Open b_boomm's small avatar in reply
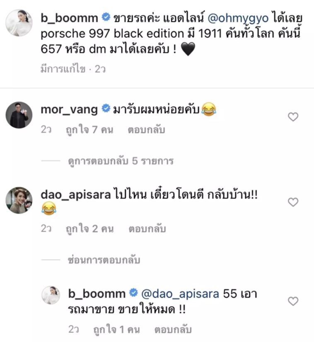This screenshot has width=314, height=342. 51,295
